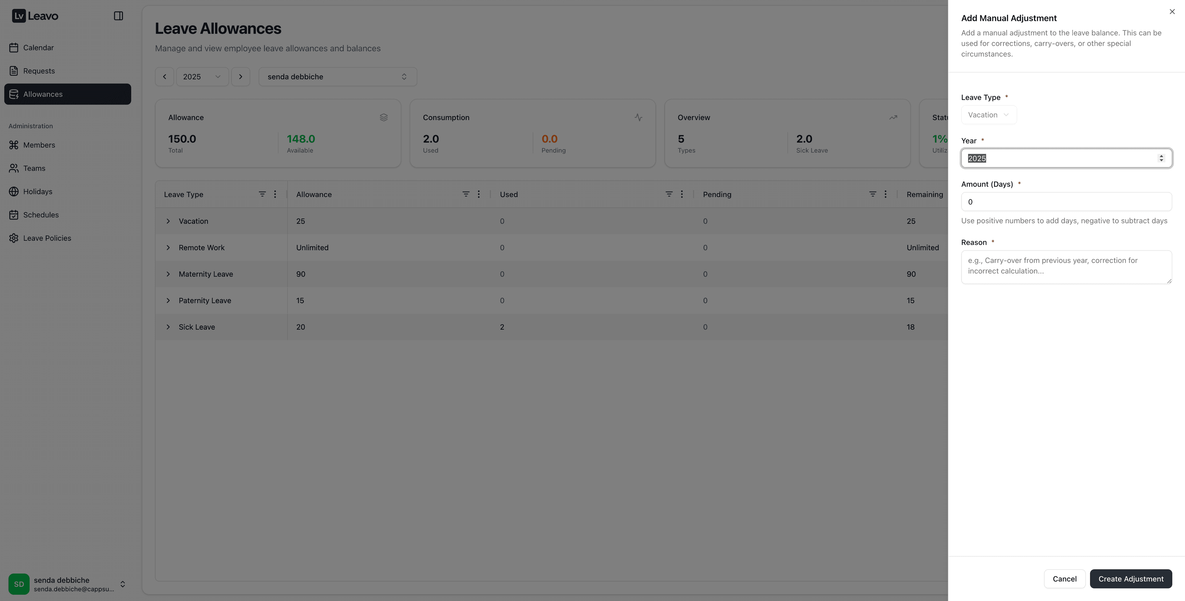Viewport: 1185px width, 601px height.
Task: Open Allowance column options menu icon
Action: click(478, 194)
